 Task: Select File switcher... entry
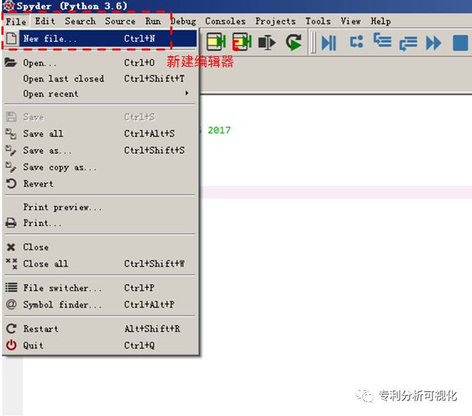(101, 287)
